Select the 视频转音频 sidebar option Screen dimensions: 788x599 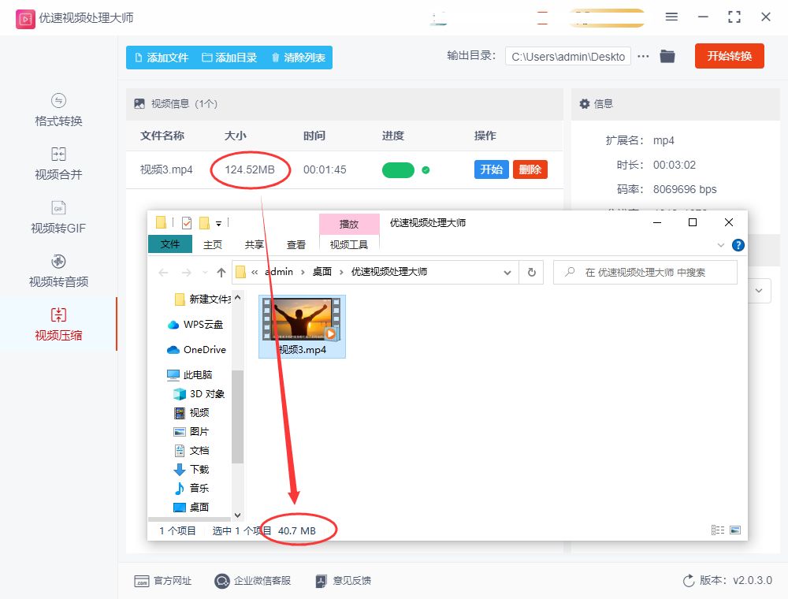pyautogui.click(x=58, y=271)
